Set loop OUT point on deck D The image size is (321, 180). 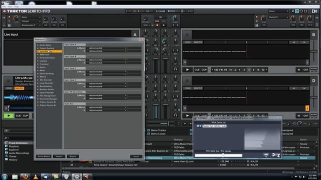[305, 115]
